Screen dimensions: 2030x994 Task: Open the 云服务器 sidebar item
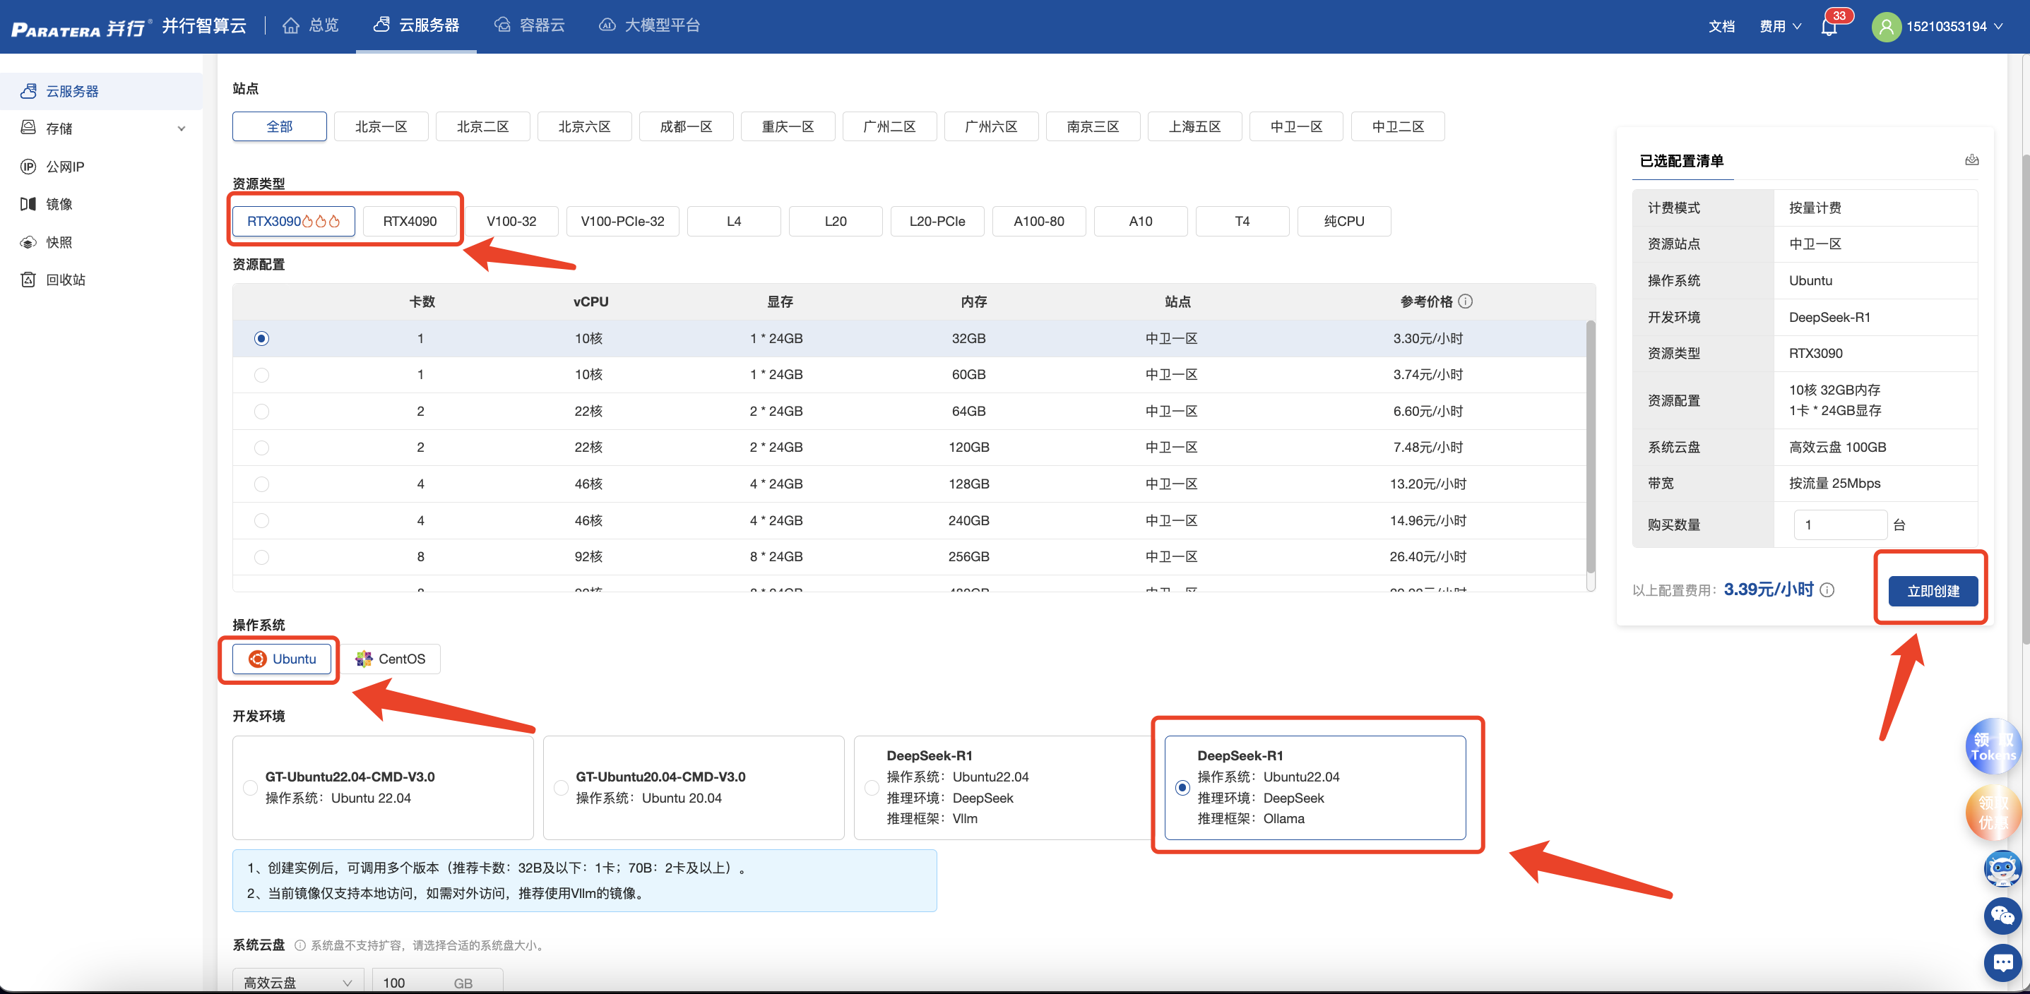click(102, 91)
